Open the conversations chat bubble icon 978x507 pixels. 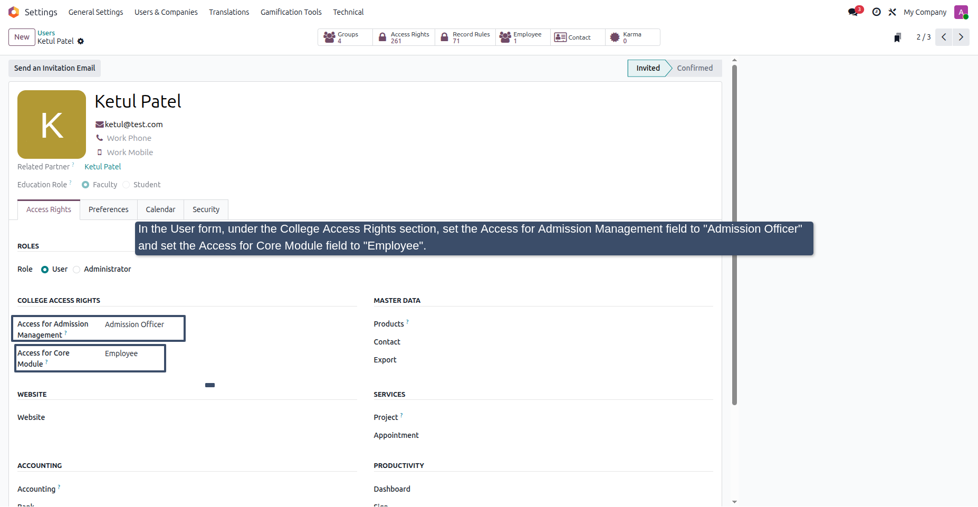point(854,12)
